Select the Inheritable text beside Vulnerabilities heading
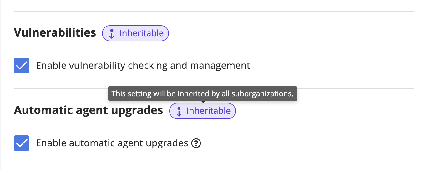426x170 pixels. 141,33
